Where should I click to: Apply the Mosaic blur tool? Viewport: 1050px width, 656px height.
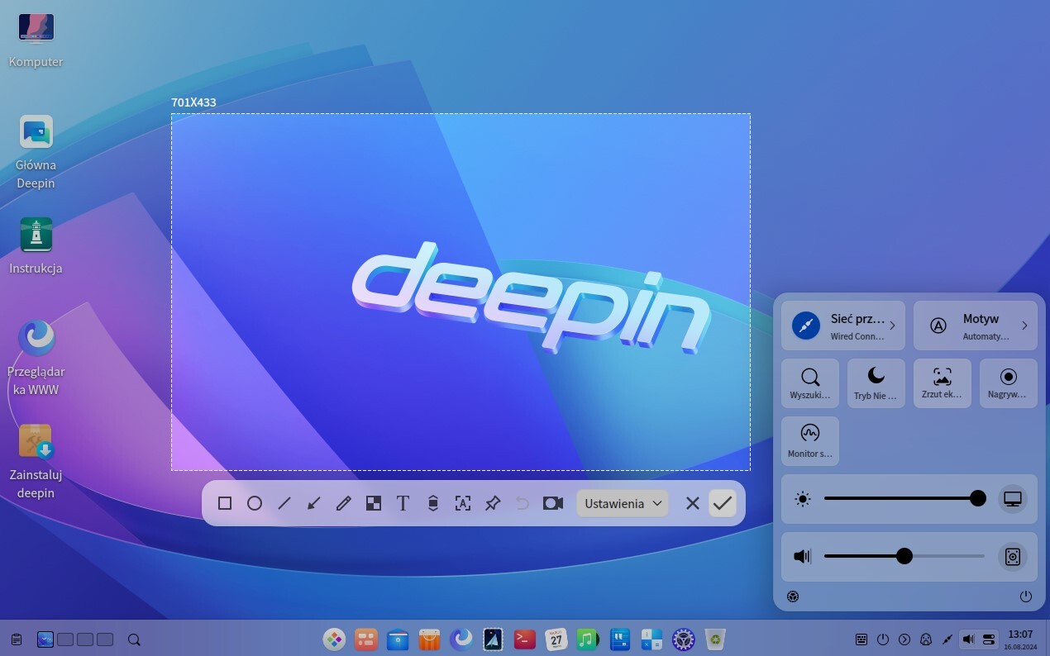tap(374, 503)
